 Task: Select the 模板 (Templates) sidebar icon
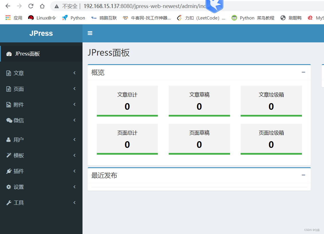coord(9,155)
